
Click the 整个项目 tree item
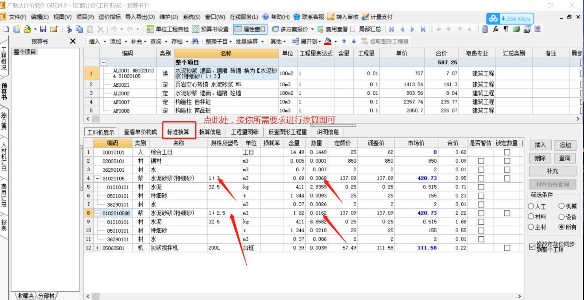click(x=25, y=52)
